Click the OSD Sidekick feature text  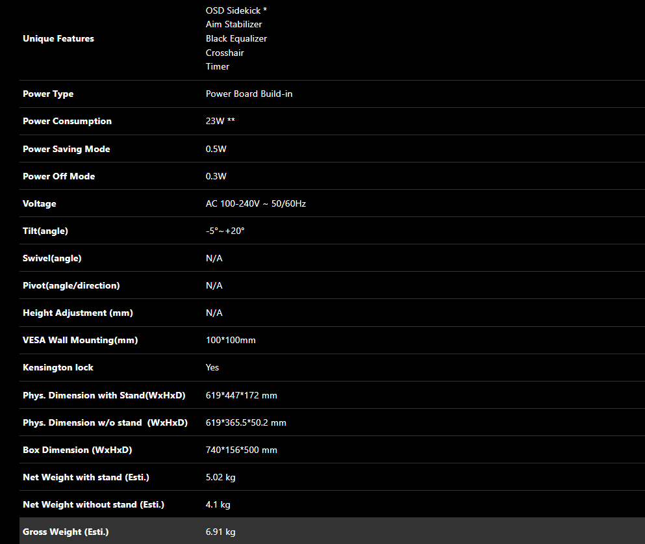pyautogui.click(x=236, y=10)
